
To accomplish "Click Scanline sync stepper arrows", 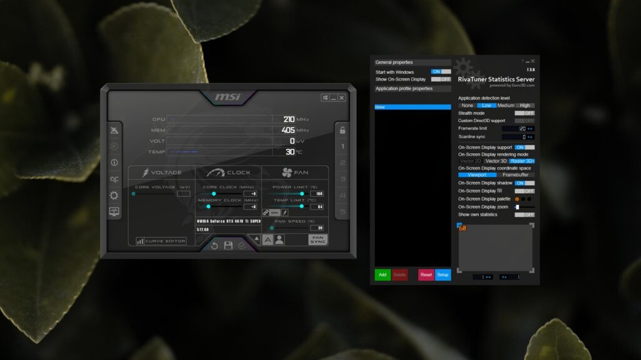I will (530, 137).
